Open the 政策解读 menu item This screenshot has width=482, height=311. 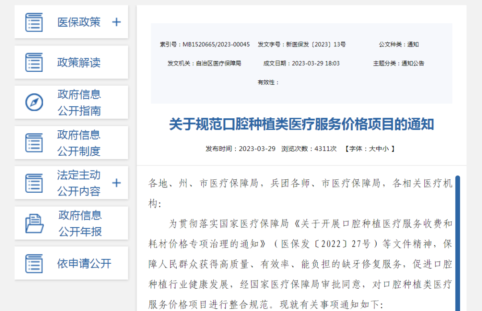coord(71,62)
